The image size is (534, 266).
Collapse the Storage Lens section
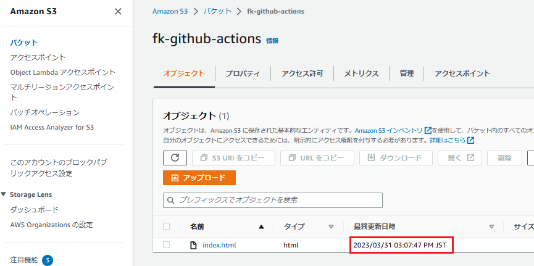4,194
